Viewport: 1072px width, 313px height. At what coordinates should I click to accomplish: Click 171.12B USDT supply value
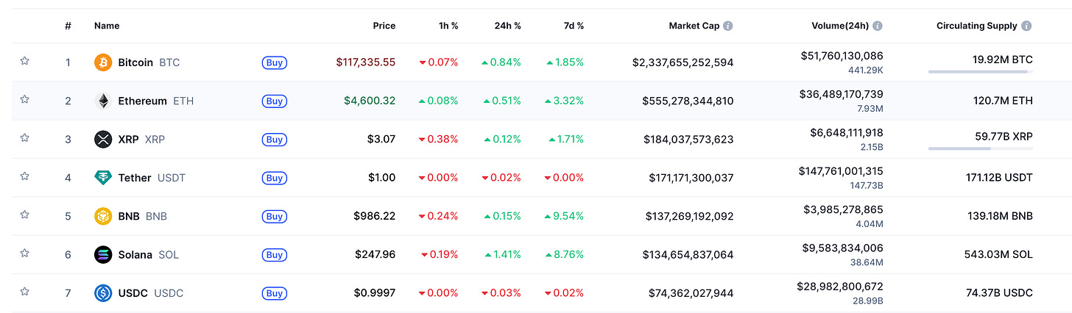(999, 178)
